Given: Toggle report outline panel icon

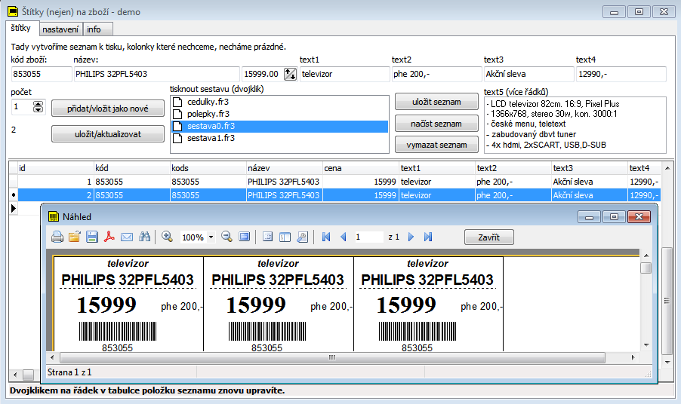Looking at the screenshot, I should (267, 237).
